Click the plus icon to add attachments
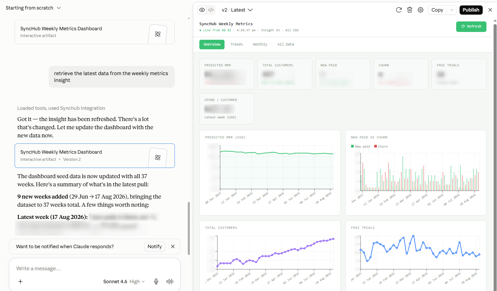 (20, 281)
